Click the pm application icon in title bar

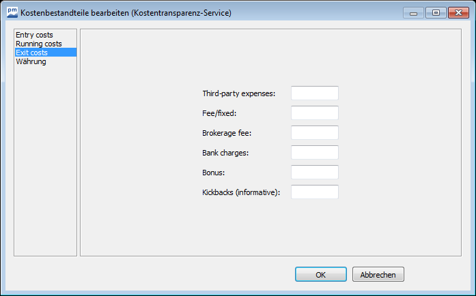12,12
